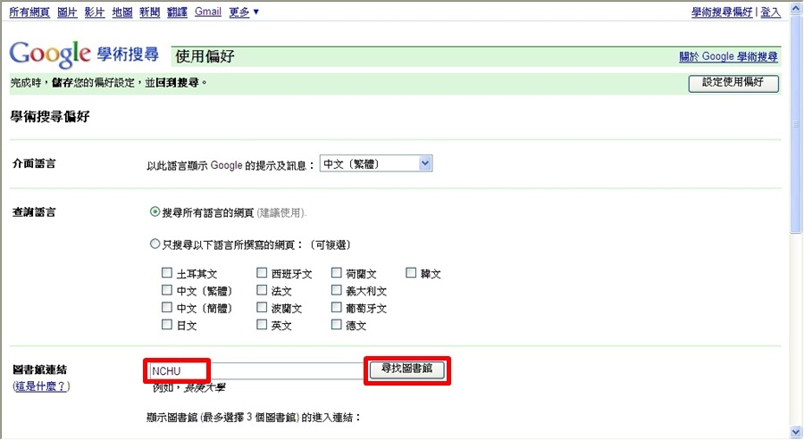Select 只搜尋以下語言所撰寫的網頁 radio button
This screenshot has height=440, width=804.
[x=155, y=245]
